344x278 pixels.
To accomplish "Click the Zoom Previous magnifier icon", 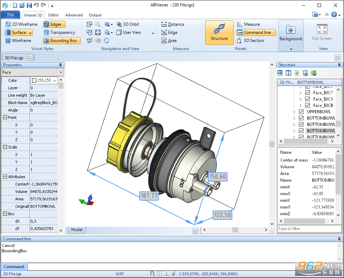I will (98, 41).
